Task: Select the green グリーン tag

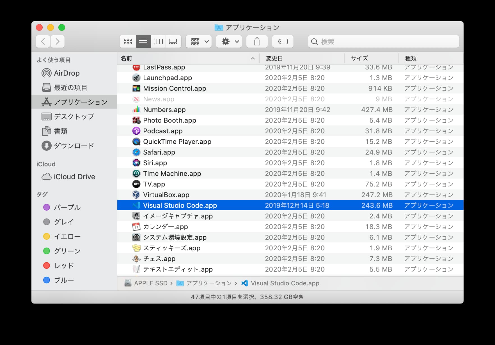Action: 74,251
